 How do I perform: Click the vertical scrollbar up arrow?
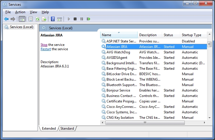(x=209, y=34)
